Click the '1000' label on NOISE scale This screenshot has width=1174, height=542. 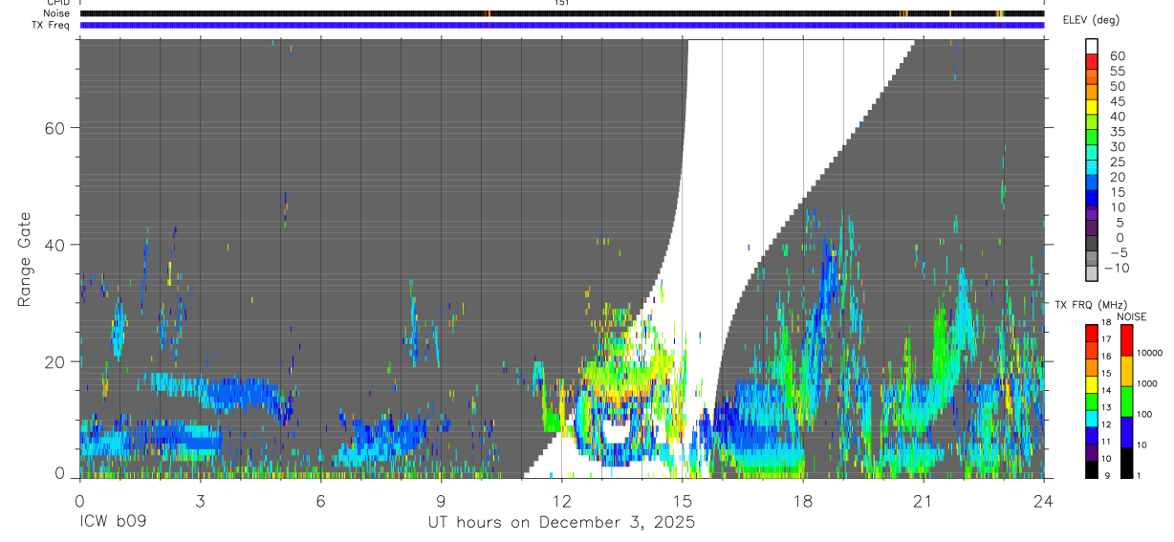tap(1147, 384)
